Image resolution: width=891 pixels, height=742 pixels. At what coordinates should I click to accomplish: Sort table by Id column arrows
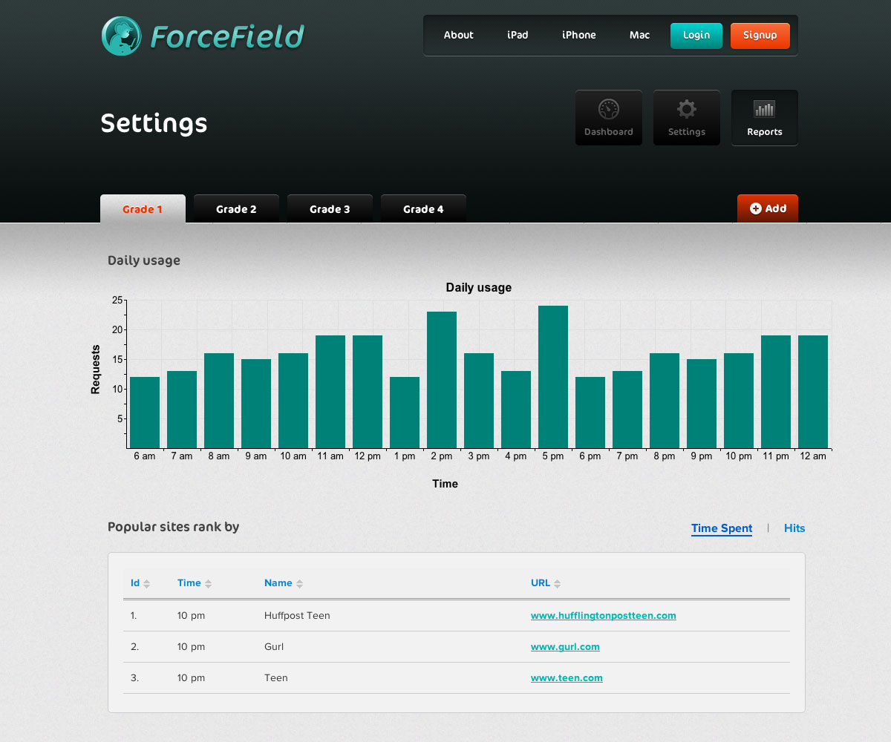click(x=146, y=584)
